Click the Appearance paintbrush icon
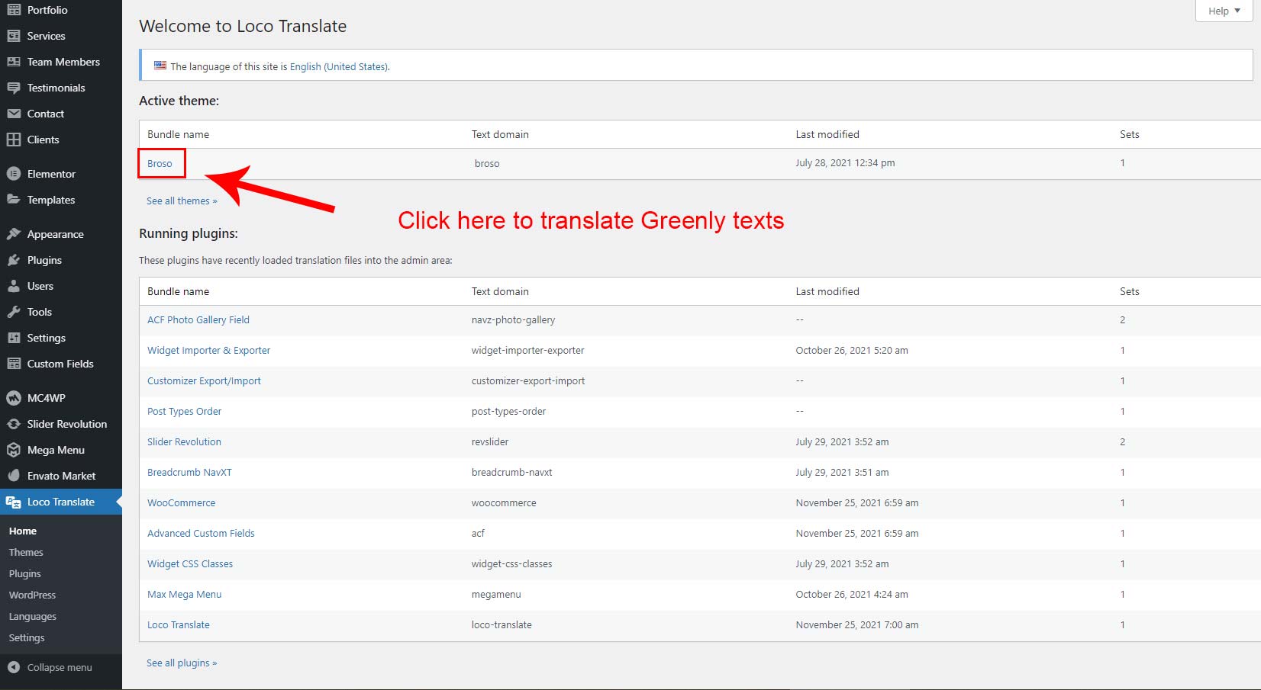Image resolution: width=1261 pixels, height=690 pixels. click(x=14, y=234)
